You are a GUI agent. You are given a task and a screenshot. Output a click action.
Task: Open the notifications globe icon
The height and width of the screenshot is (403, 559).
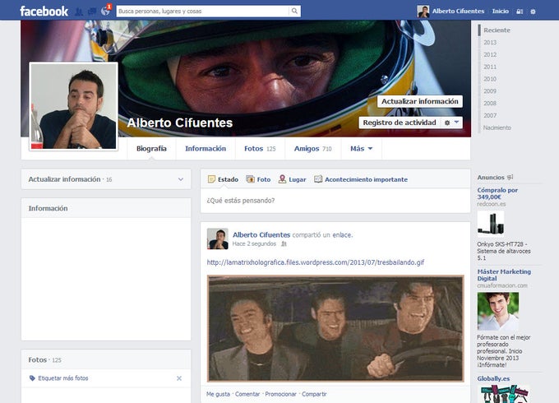(105, 11)
